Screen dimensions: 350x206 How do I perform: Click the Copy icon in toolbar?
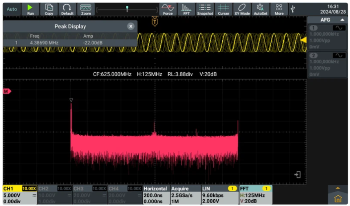click(49, 9)
